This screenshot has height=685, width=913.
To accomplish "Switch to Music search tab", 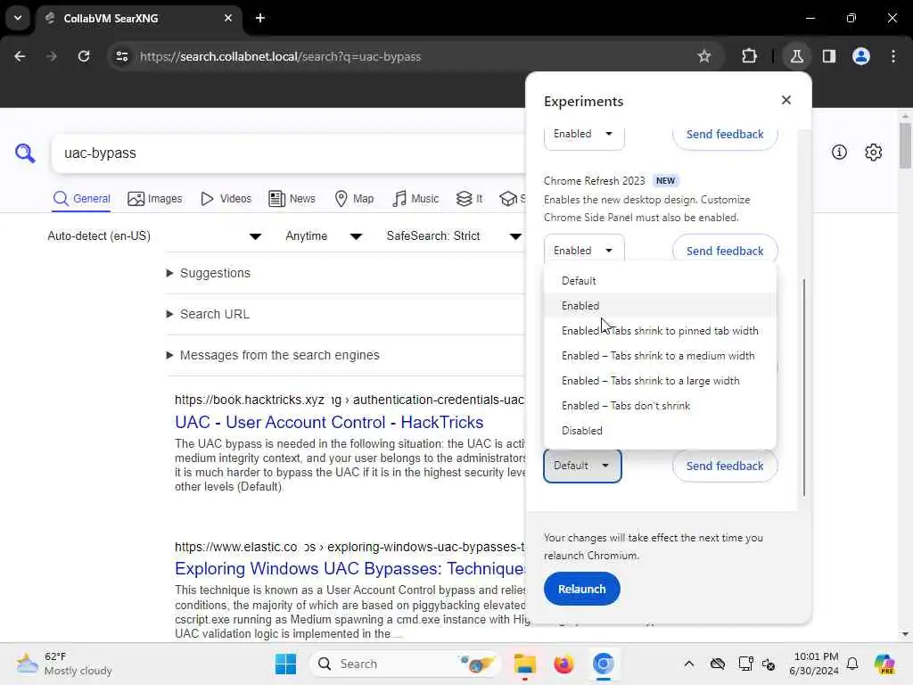I will pyautogui.click(x=415, y=199).
